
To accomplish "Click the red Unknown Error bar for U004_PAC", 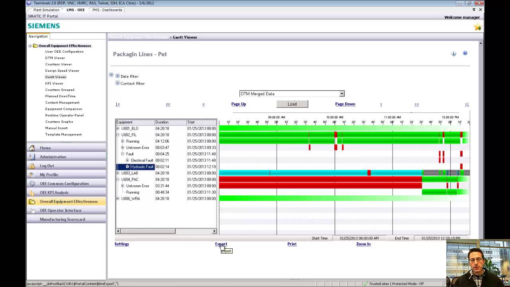I will coord(320,186).
